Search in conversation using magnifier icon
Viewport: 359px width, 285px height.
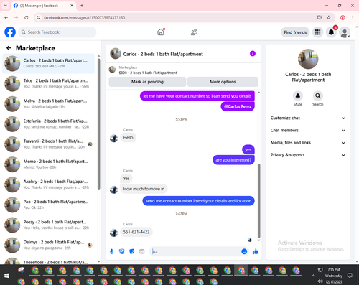[318, 96]
